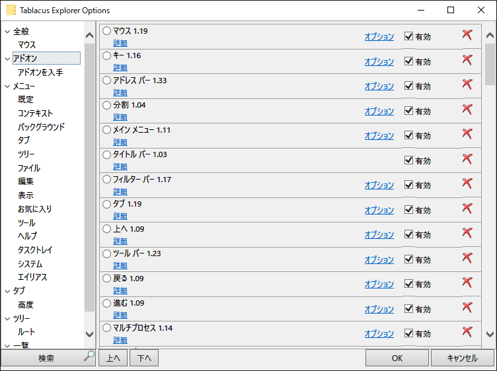Click sidebar tree scroll up arrow
The image size is (497, 371).
(90, 36)
